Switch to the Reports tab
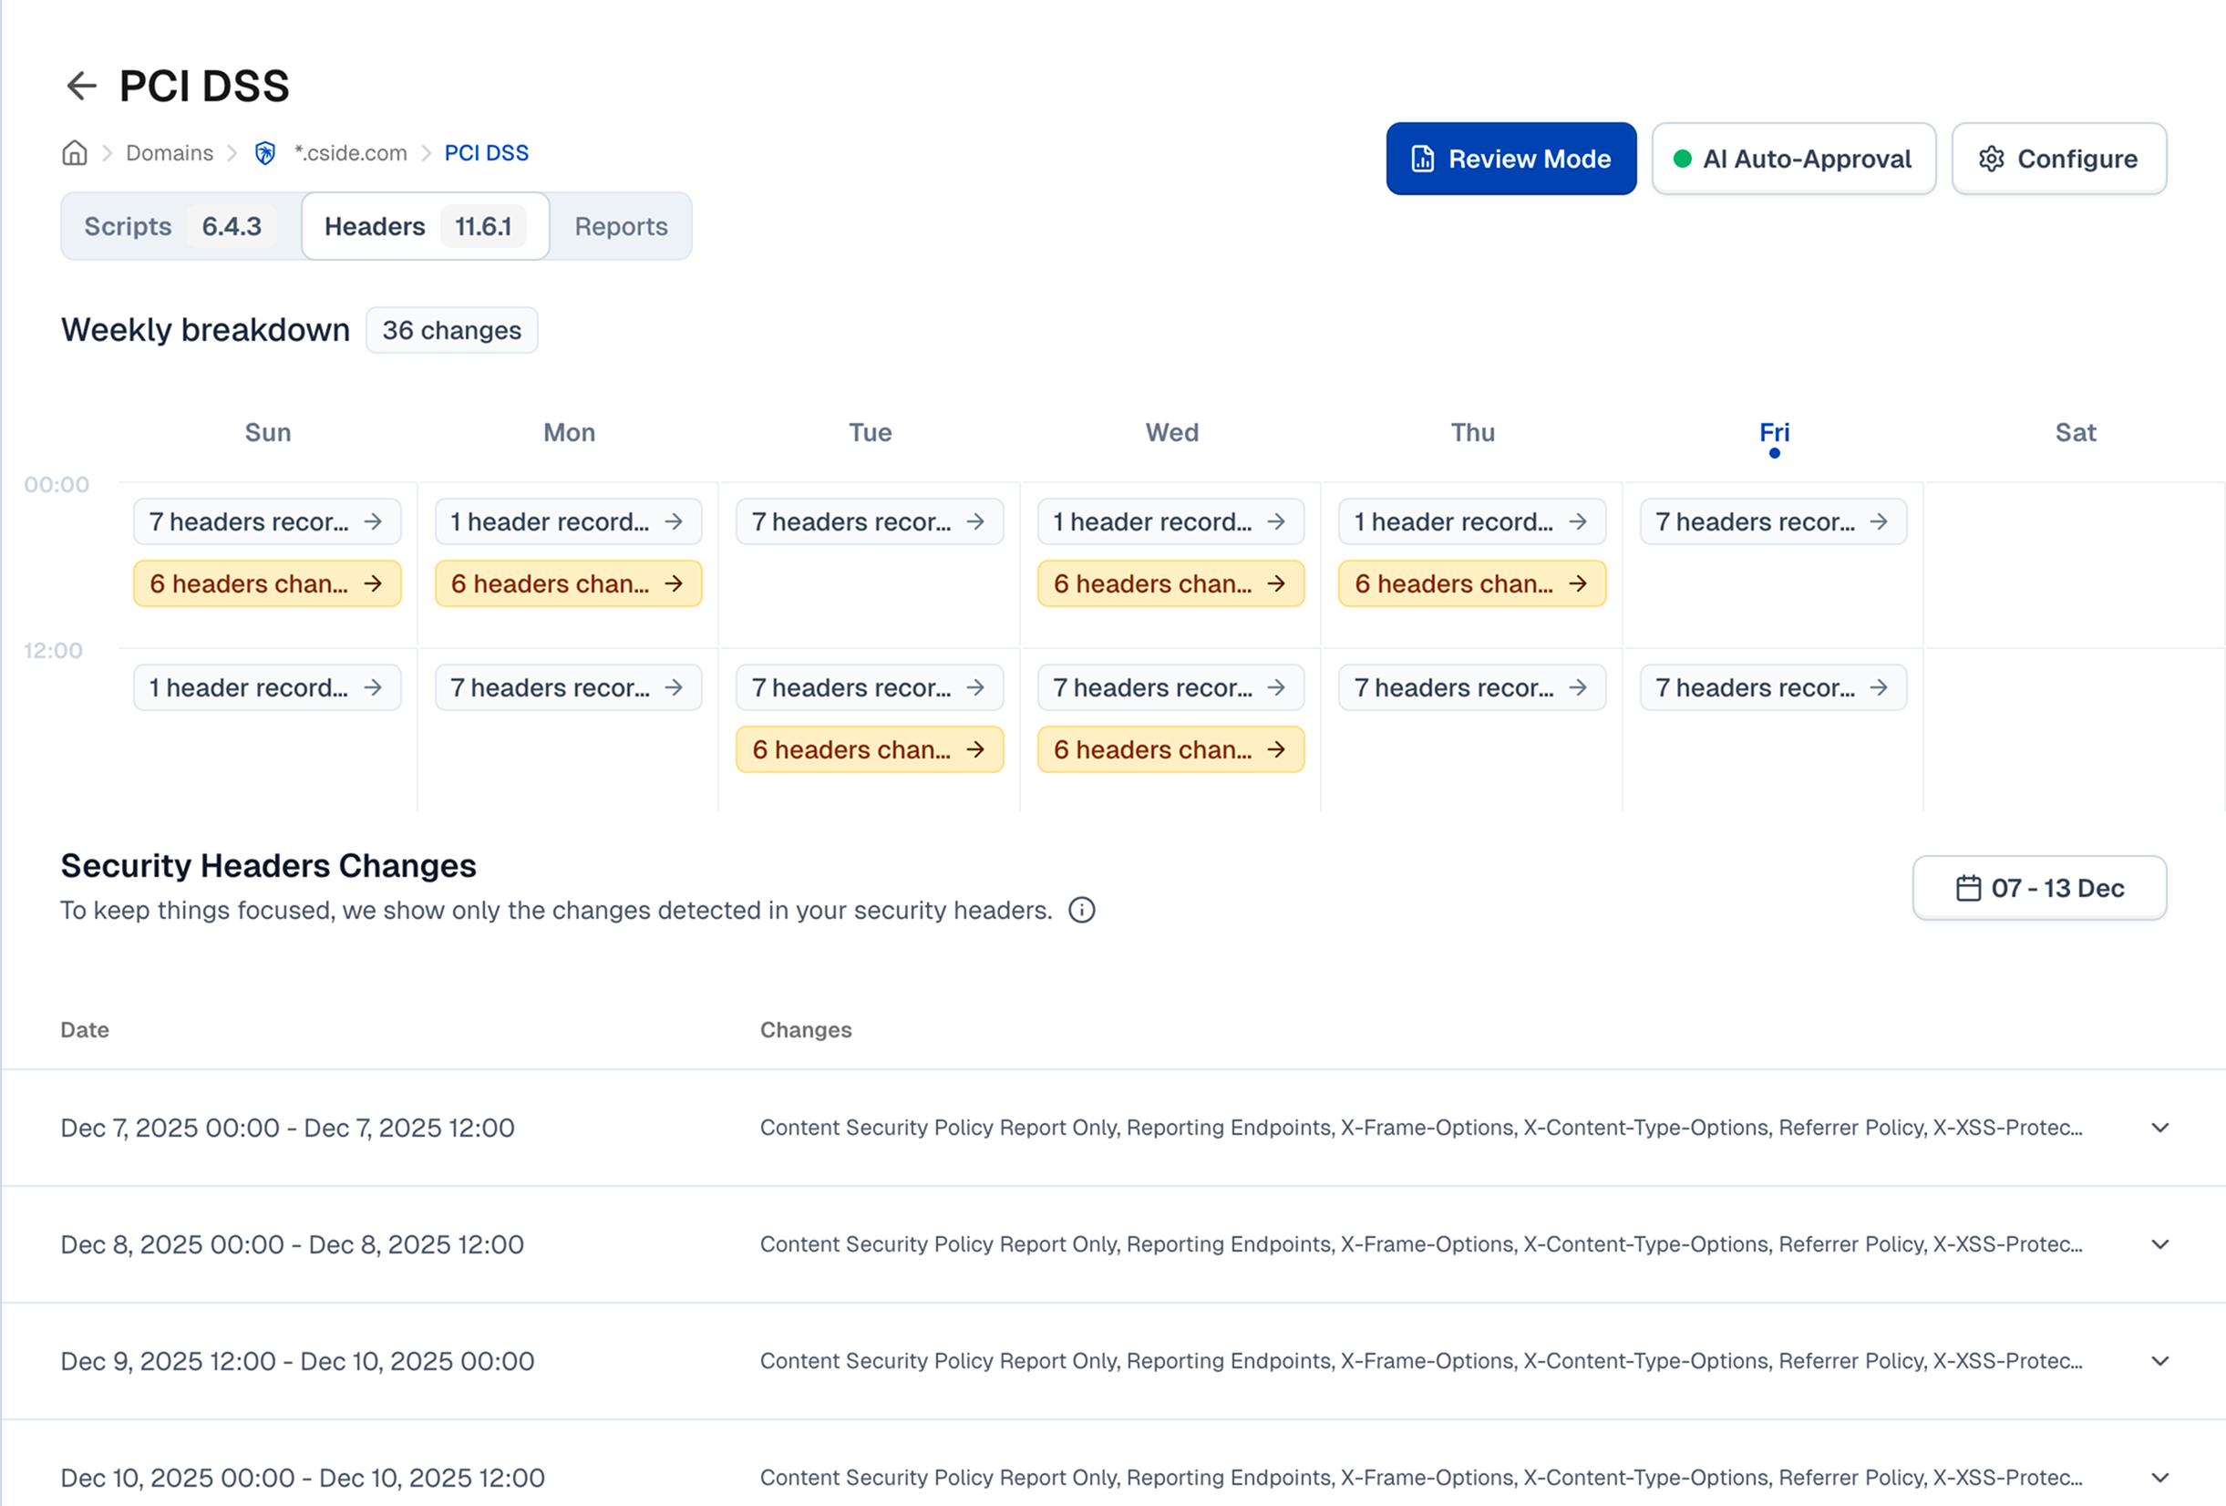Viewport: 2226px width, 1506px height. 621,227
